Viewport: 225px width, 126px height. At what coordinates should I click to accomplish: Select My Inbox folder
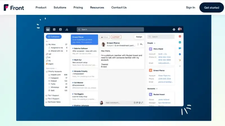[x=57, y=45]
